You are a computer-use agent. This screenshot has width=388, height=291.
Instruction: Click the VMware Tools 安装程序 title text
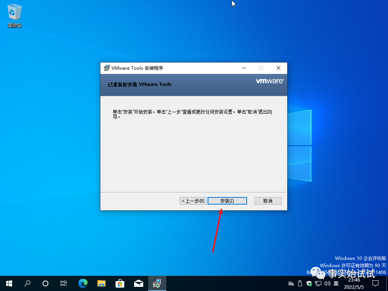137,68
